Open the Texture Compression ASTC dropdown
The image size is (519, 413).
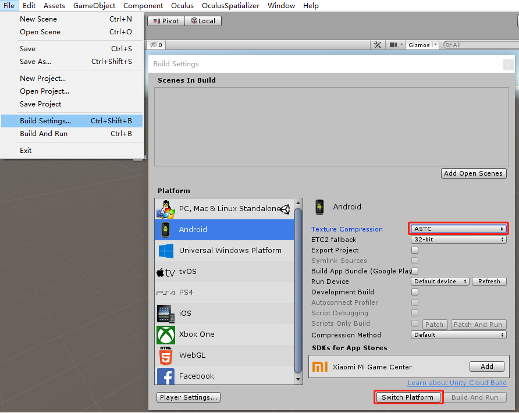tap(458, 229)
